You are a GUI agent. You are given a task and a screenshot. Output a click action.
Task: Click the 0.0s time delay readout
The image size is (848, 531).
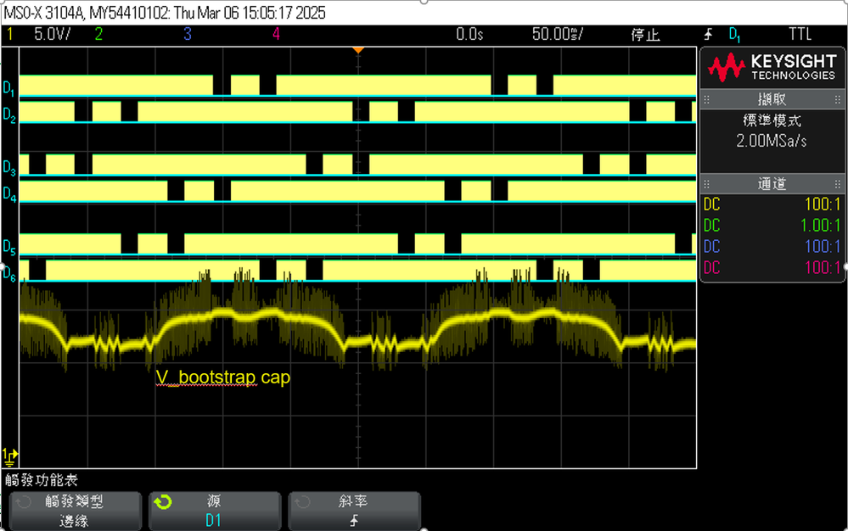tap(469, 34)
